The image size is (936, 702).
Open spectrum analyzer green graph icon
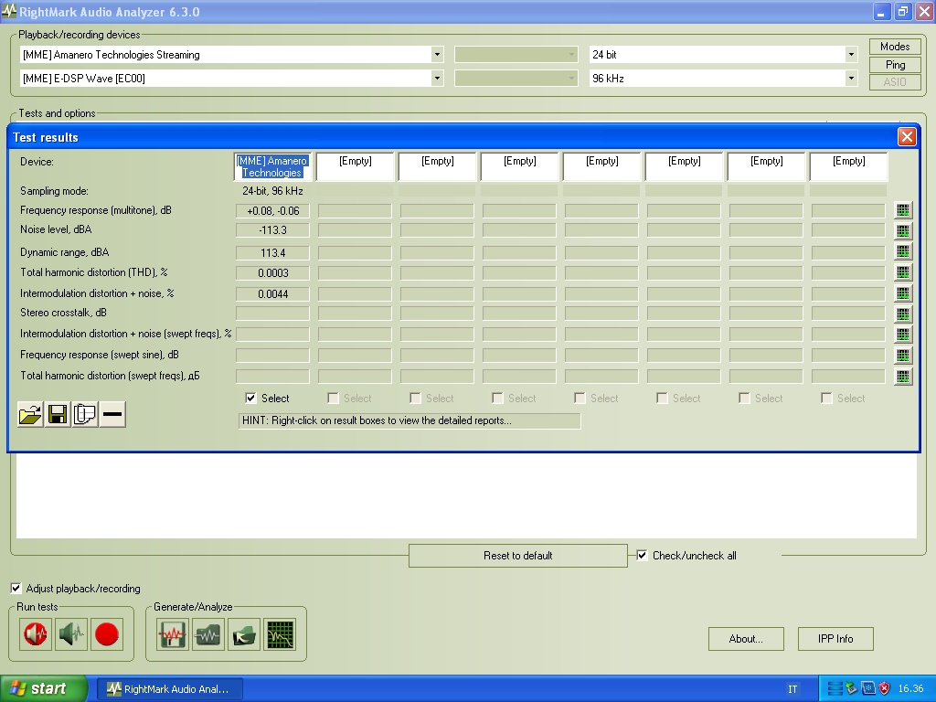pos(280,634)
